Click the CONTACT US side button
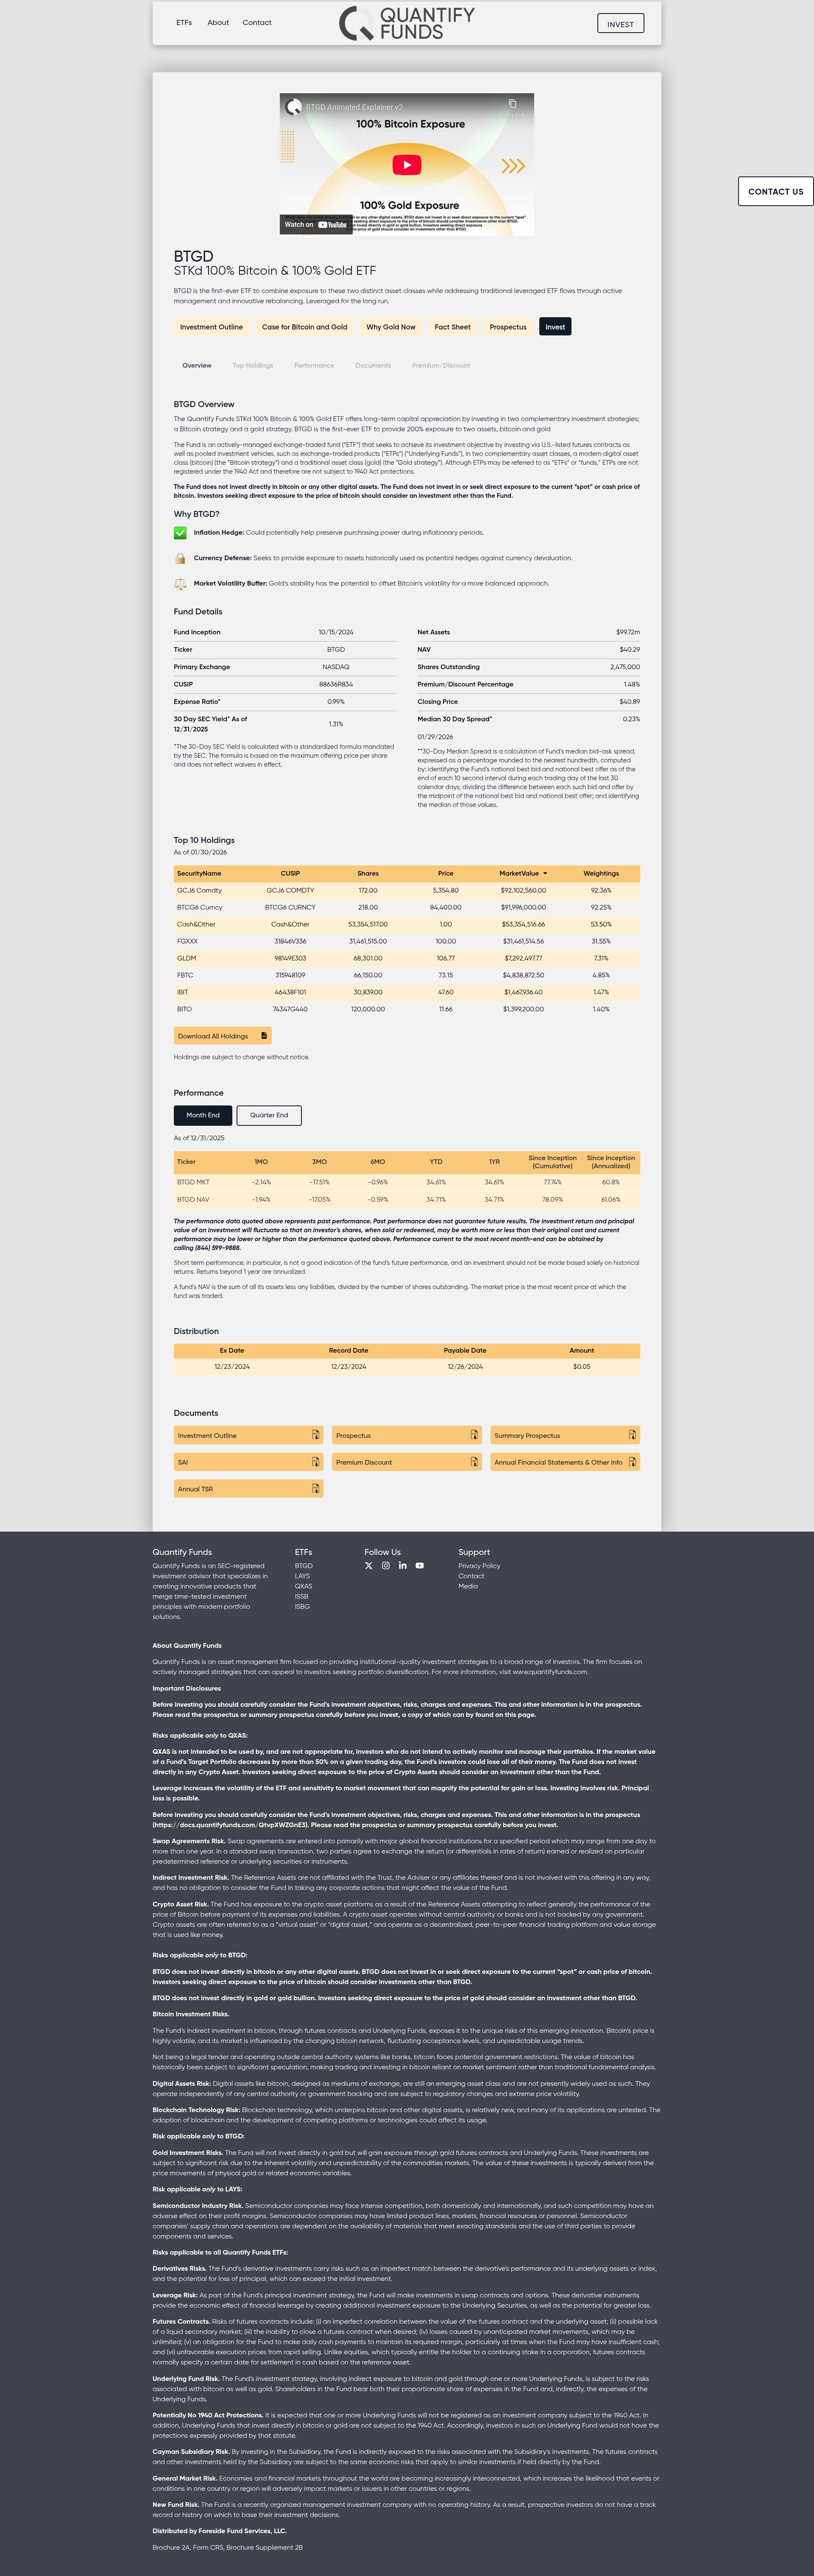The image size is (814, 2576). pyautogui.click(x=776, y=191)
